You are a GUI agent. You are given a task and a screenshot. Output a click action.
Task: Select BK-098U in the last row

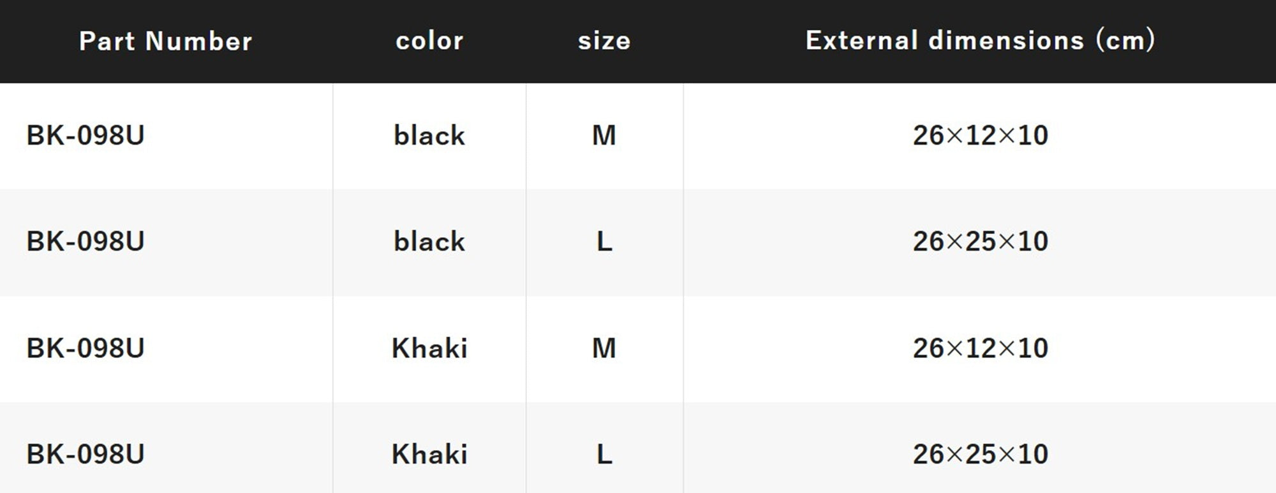pos(85,454)
